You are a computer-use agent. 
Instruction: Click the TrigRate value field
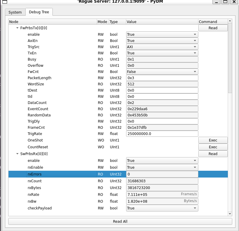tap(162, 134)
